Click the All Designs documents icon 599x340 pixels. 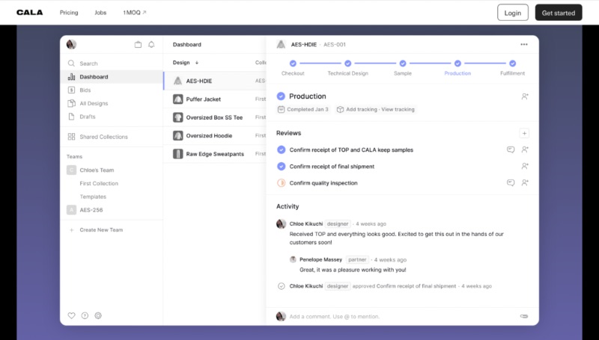tap(71, 103)
